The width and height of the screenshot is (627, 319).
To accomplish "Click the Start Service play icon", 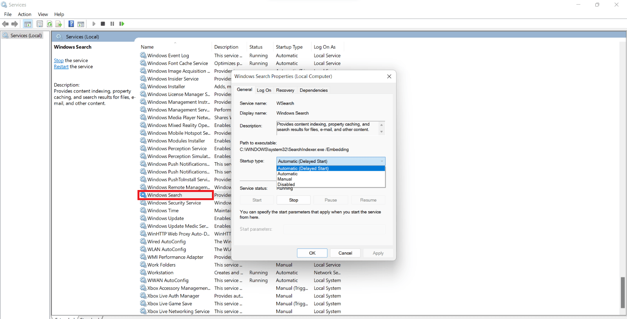I will 94,24.
